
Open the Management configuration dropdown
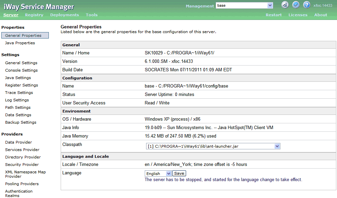click(244, 5)
